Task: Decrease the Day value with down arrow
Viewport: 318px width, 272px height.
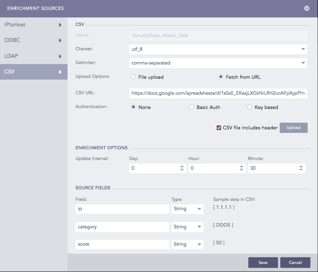Action: click(x=182, y=170)
